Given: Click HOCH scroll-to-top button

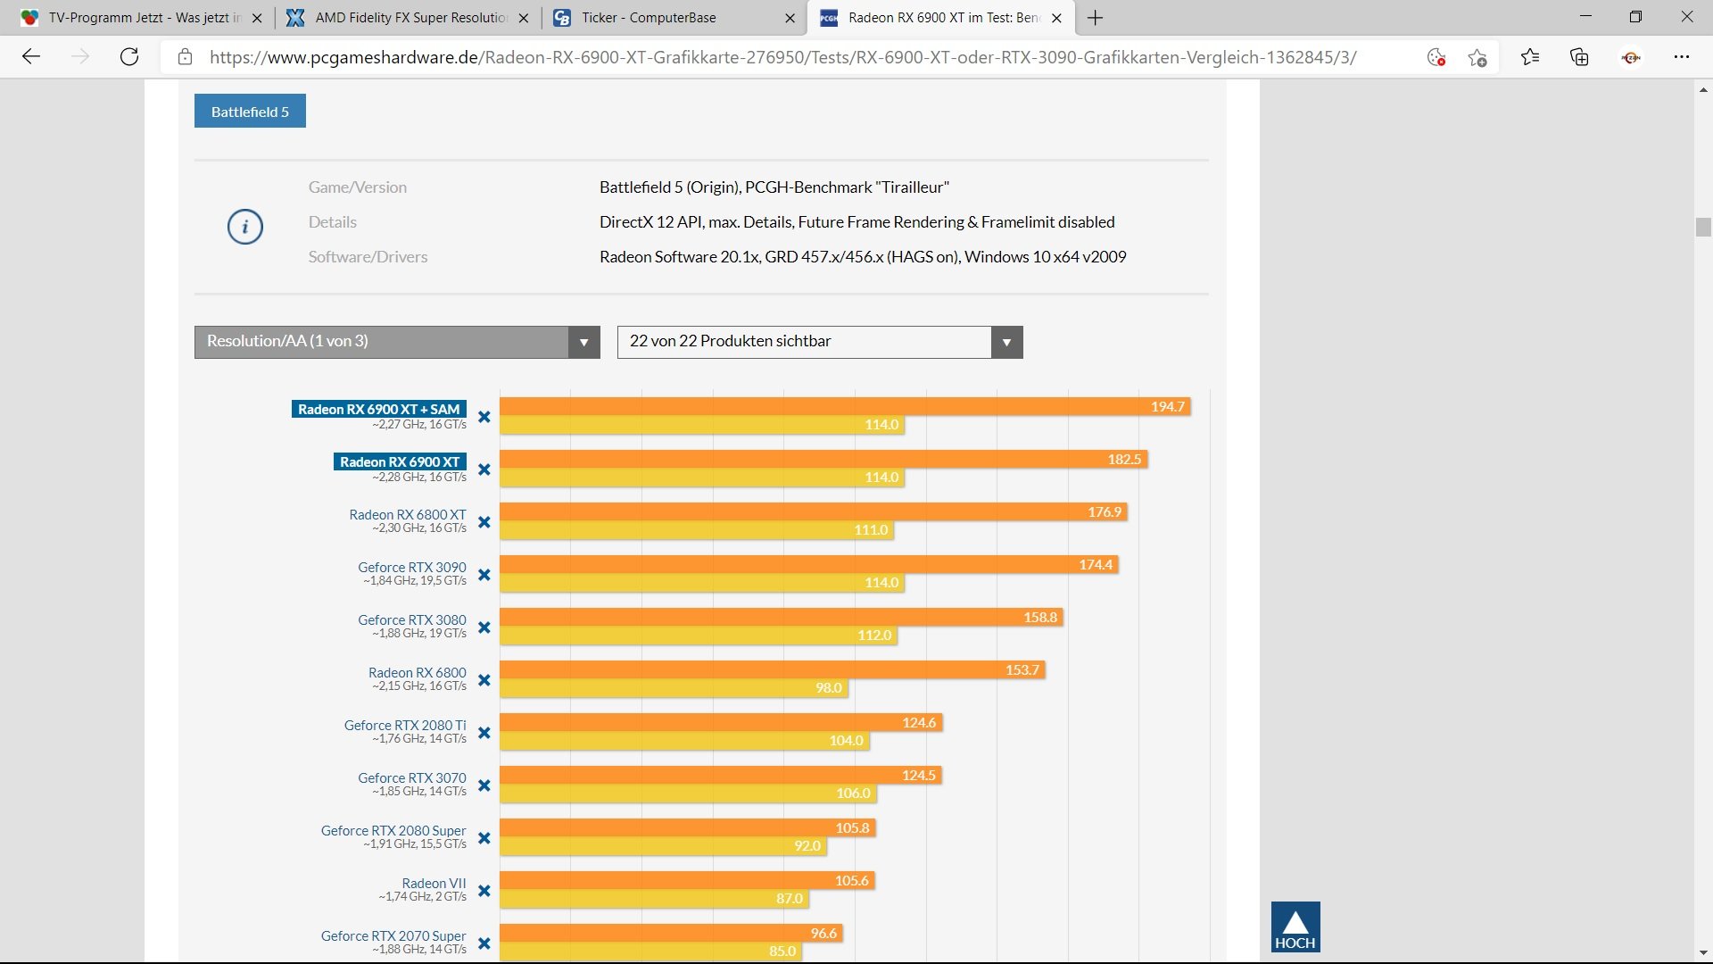Looking at the screenshot, I should coord(1295,927).
